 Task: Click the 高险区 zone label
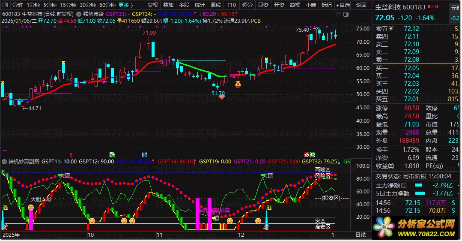(x=323, y=170)
